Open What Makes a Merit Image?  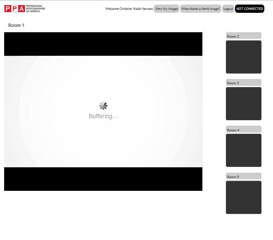(200, 9)
